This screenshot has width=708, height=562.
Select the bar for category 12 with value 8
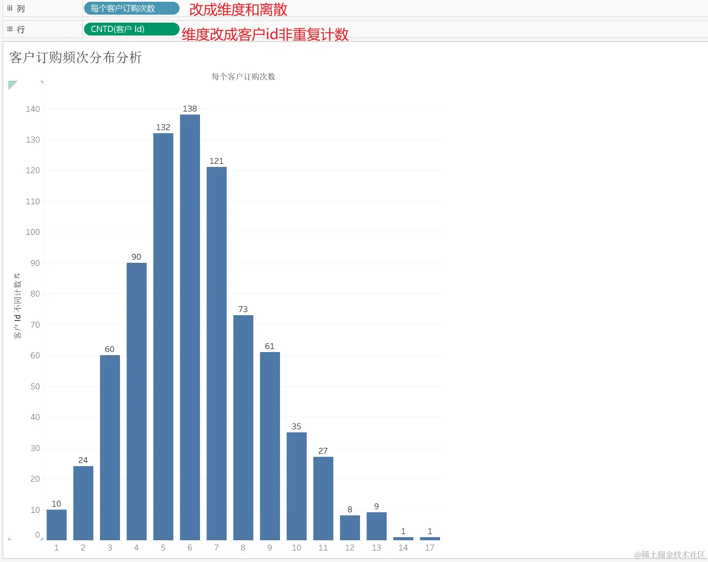pos(350,528)
